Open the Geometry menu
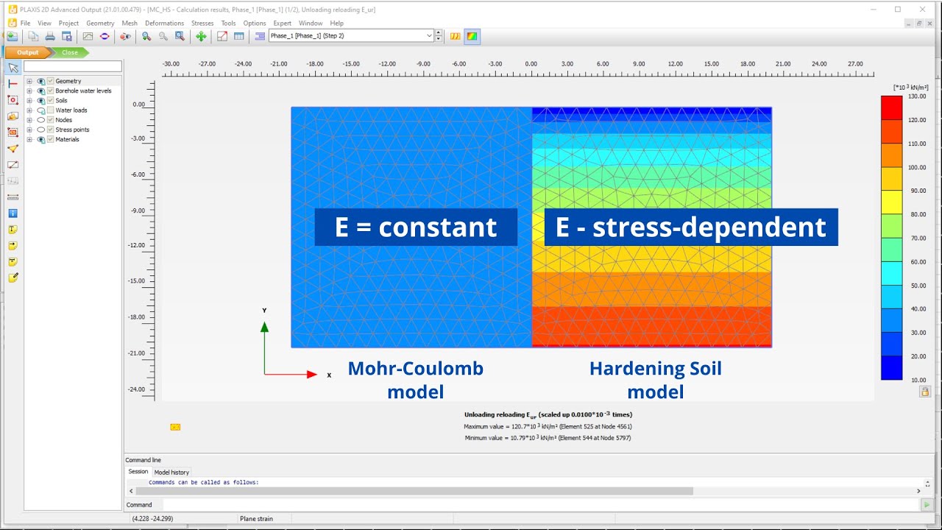942x530 pixels. tap(100, 23)
